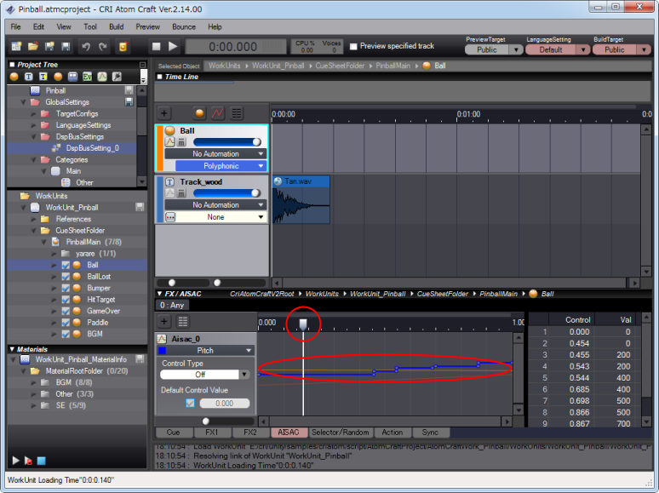This screenshot has height=493, width=659.
Task: Open the Bounce menu
Action: click(183, 26)
